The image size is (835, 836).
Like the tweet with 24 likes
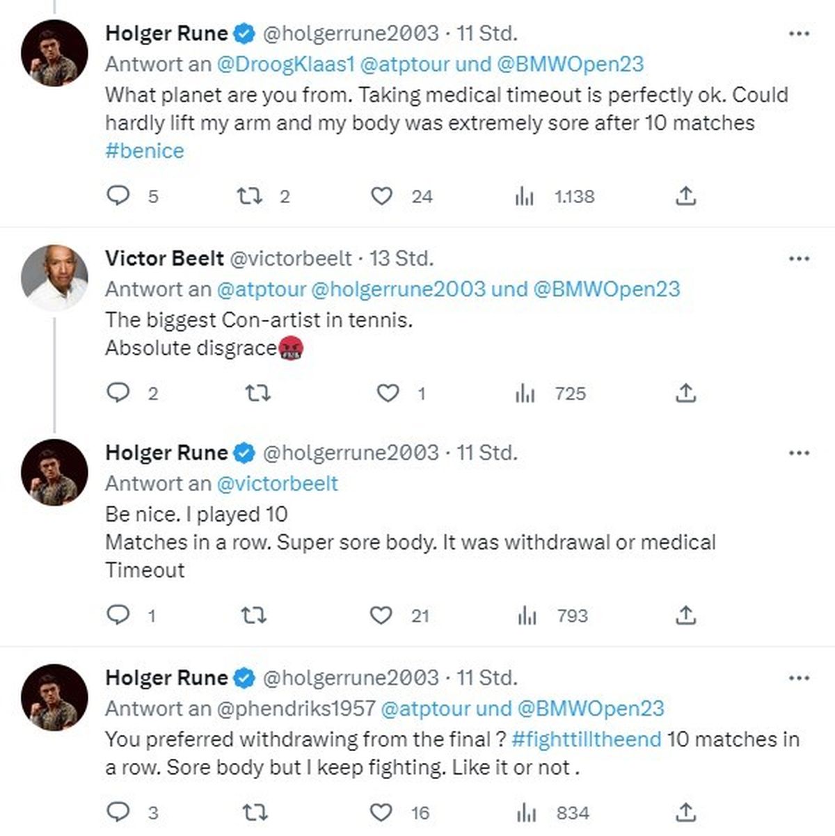381,196
